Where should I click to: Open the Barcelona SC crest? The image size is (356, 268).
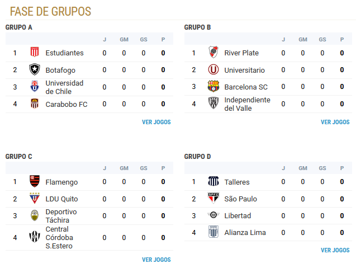tap(213, 86)
